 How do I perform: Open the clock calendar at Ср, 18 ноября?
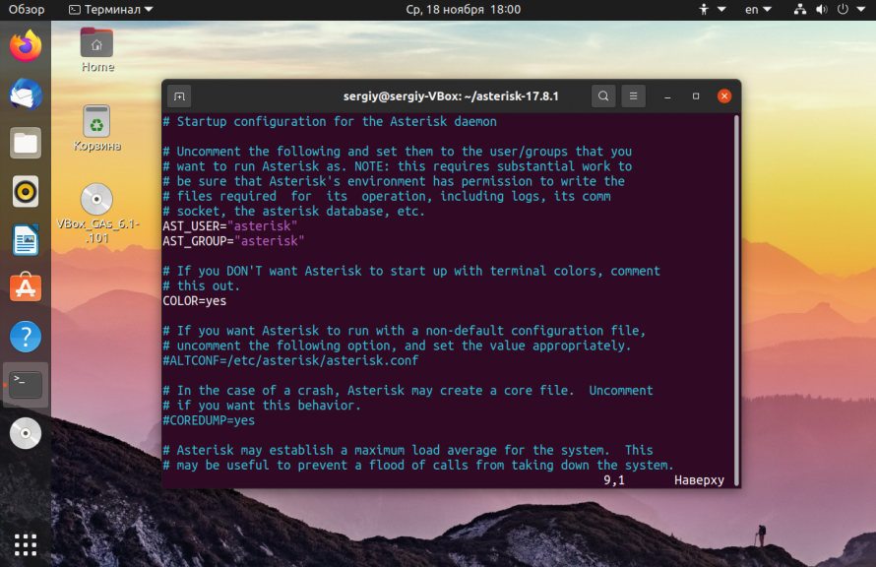pyautogui.click(x=464, y=10)
